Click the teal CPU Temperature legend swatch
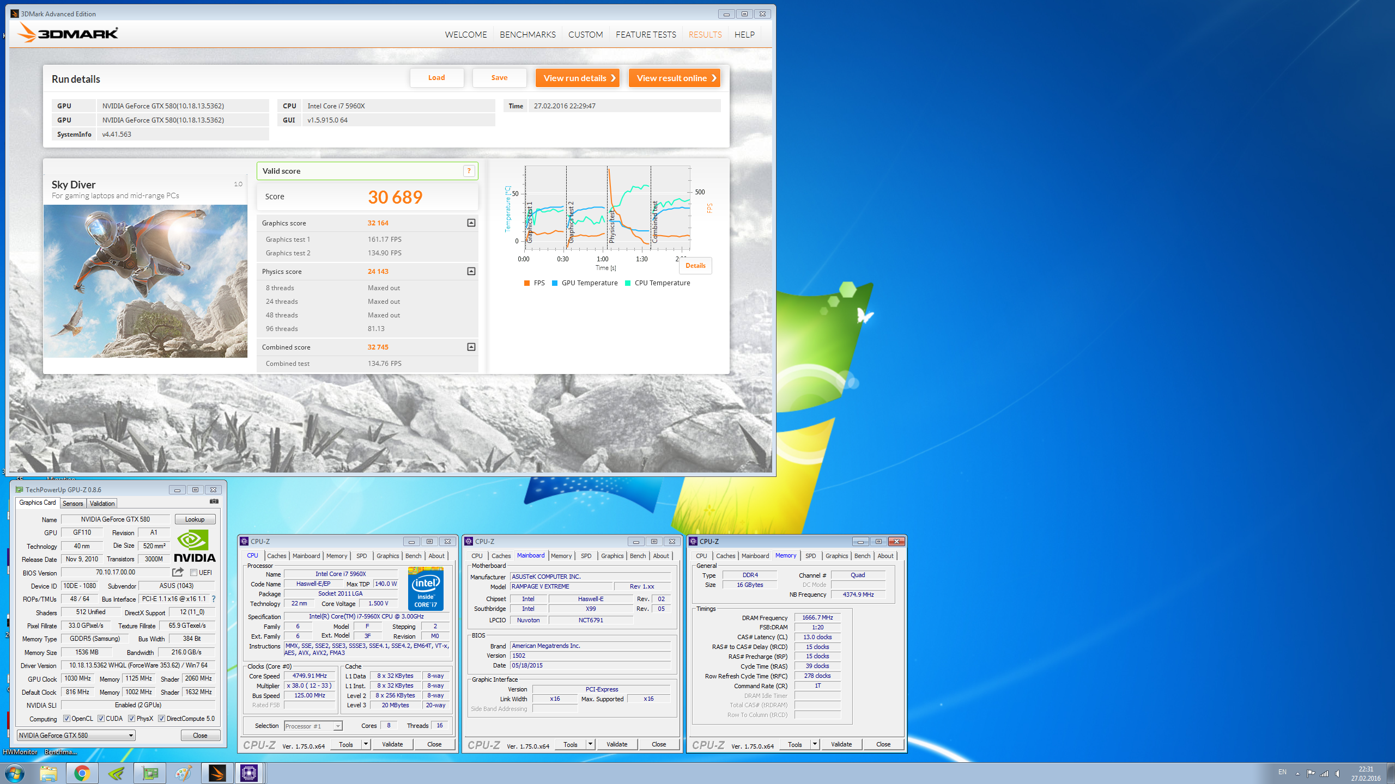Screen dimensions: 1395x784 click(628, 283)
